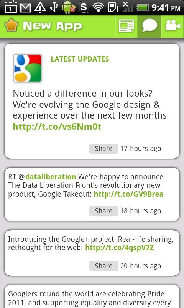This screenshot has height=308, width=184.
Task: Share the Google+ project post
Action: pyautogui.click(x=103, y=266)
